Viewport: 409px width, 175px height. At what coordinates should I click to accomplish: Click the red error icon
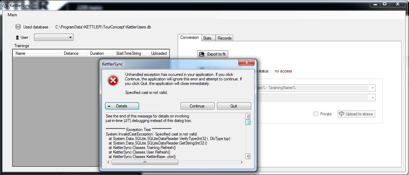[x=113, y=81]
